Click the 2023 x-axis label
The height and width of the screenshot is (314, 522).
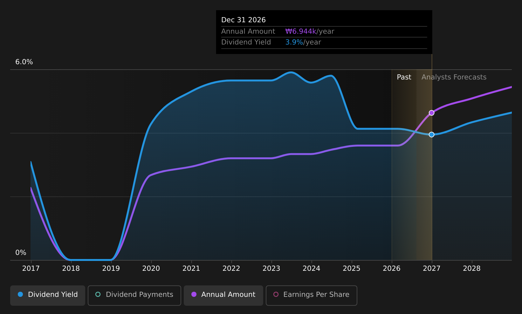[x=271, y=269]
